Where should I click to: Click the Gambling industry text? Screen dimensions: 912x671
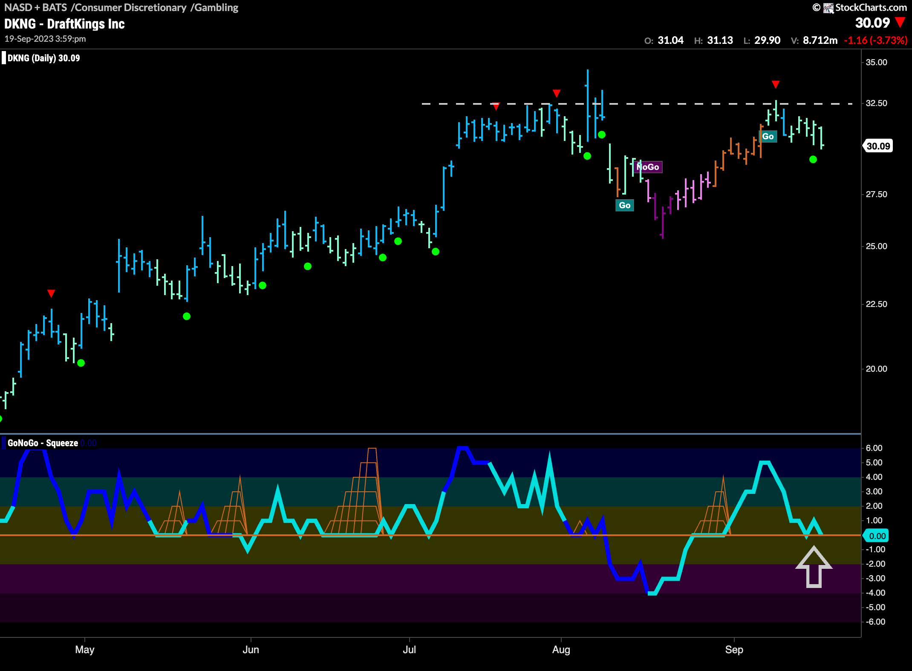[216, 7]
